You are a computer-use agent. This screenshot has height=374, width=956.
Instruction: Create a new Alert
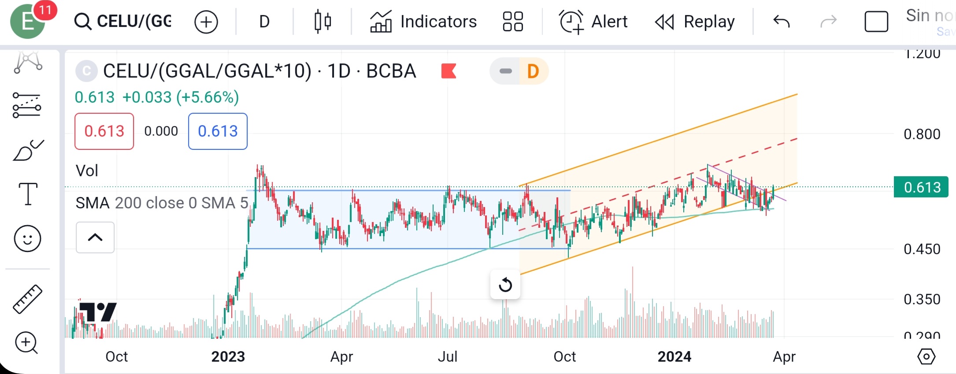593,22
